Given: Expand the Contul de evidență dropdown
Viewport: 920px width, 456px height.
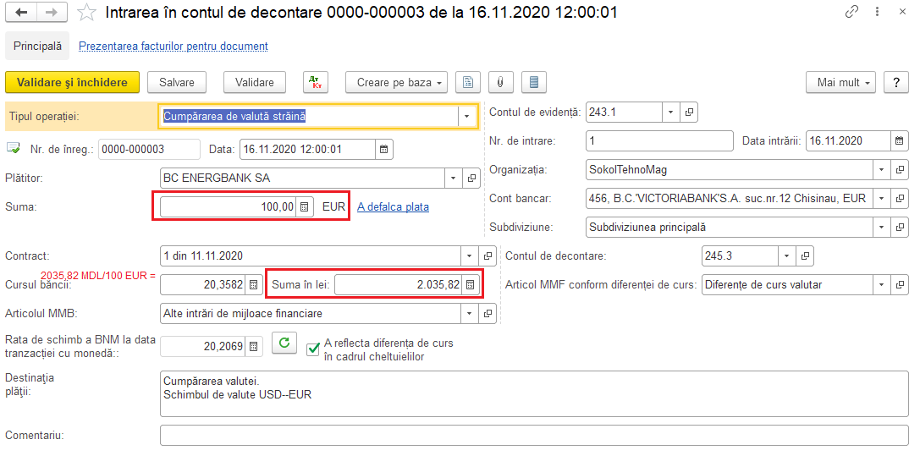Looking at the screenshot, I should coord(670,112).
